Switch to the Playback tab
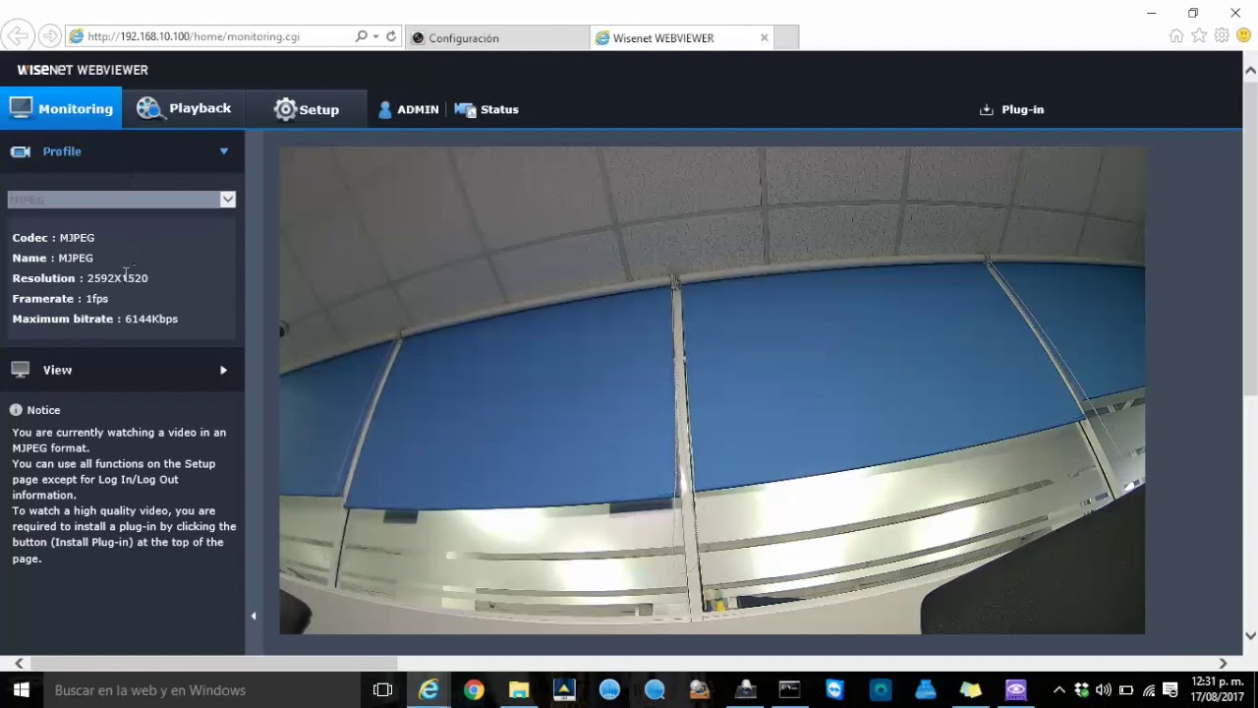The image size is (1258, 708). tap(184, 108)
